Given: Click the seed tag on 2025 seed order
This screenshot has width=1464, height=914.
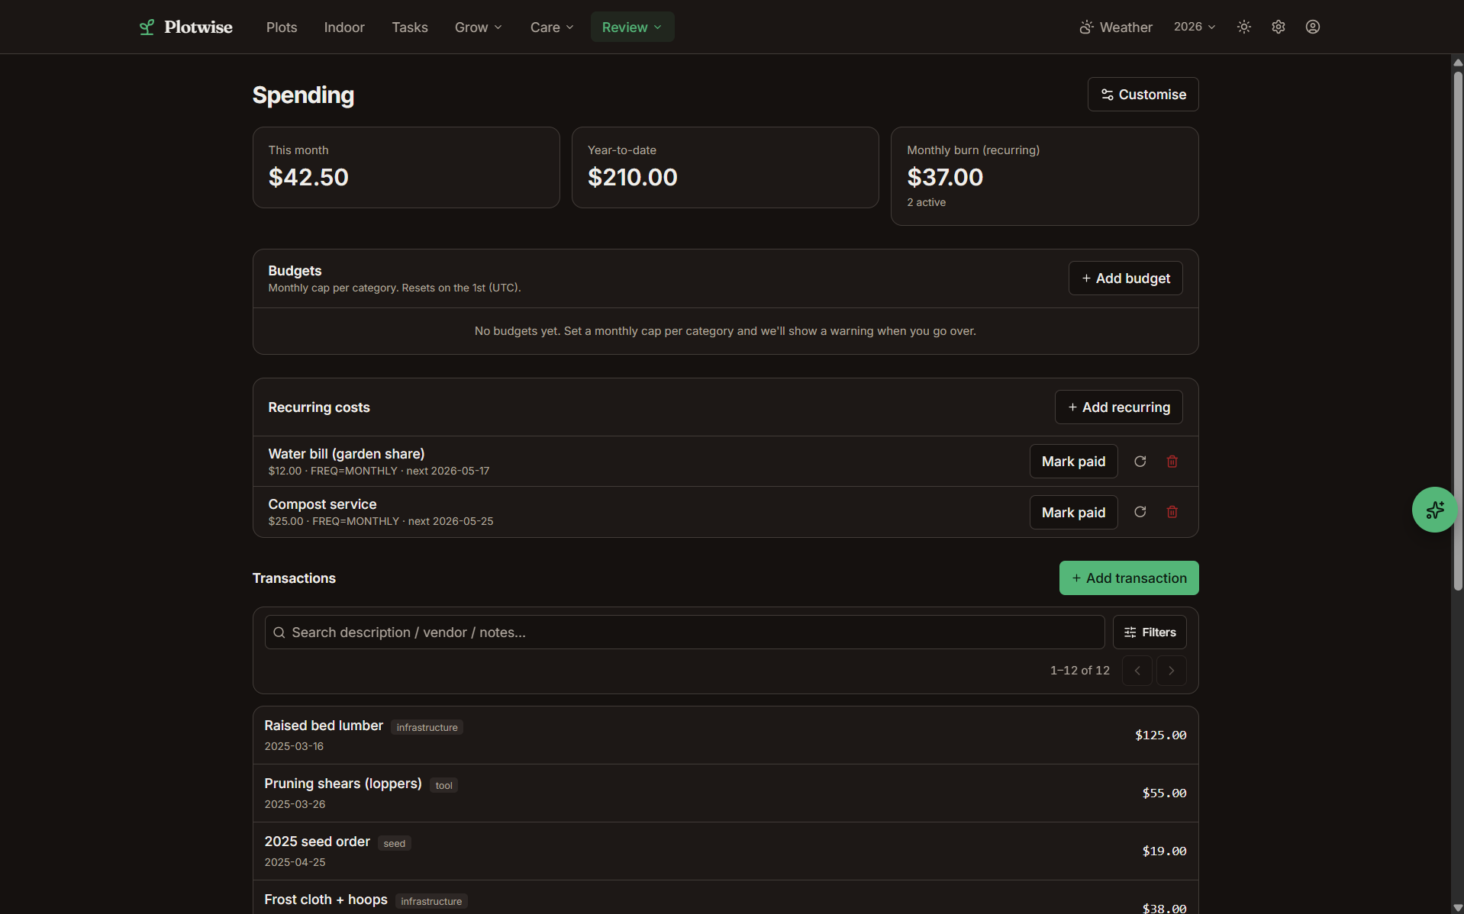Looking at the screenshot, I should point(394,843).
